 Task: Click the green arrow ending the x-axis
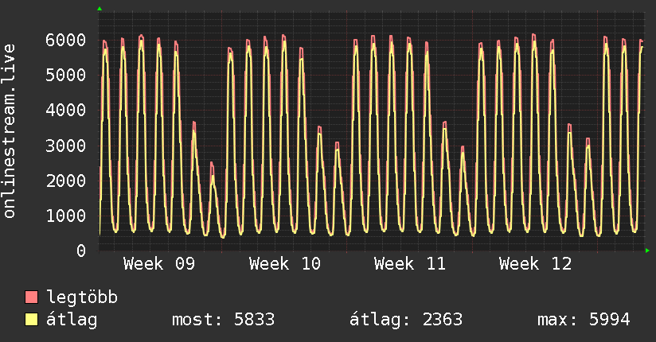point(648,251)
